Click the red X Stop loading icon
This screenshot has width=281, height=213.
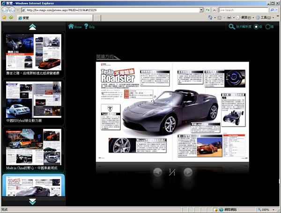pos(214,10)
